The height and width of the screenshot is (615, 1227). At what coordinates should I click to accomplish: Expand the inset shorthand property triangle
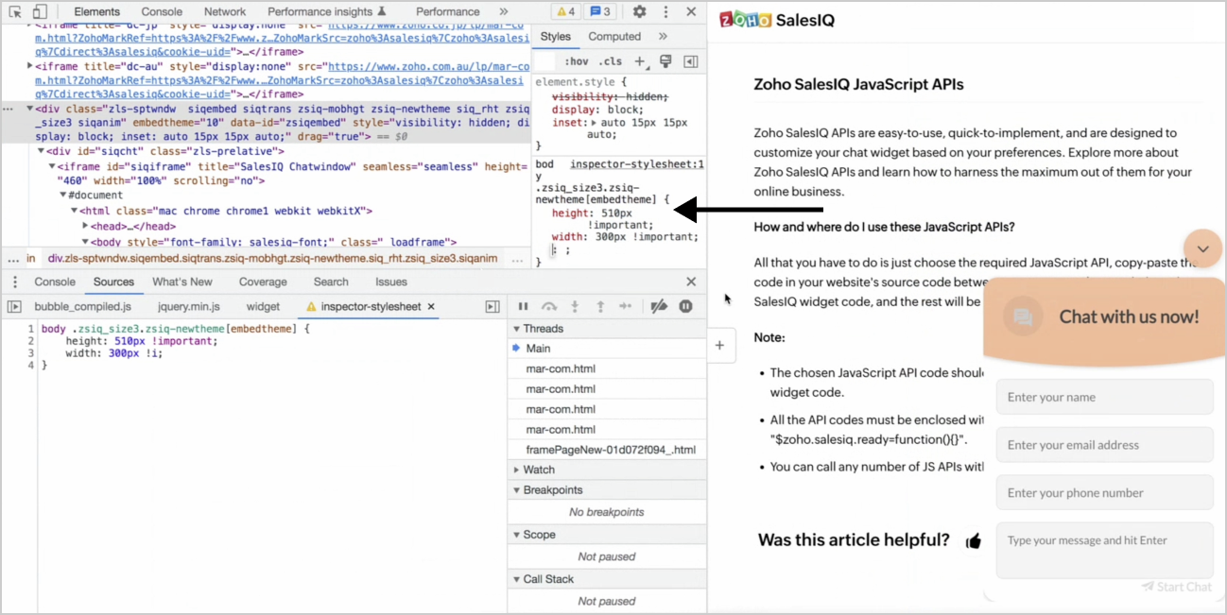[594, 123]
